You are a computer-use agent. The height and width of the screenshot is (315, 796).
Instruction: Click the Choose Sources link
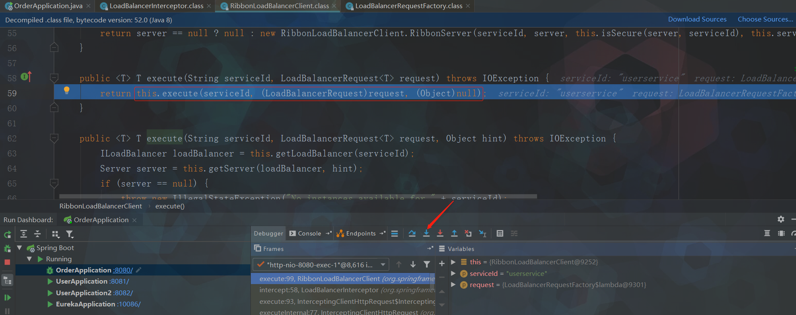765,19
